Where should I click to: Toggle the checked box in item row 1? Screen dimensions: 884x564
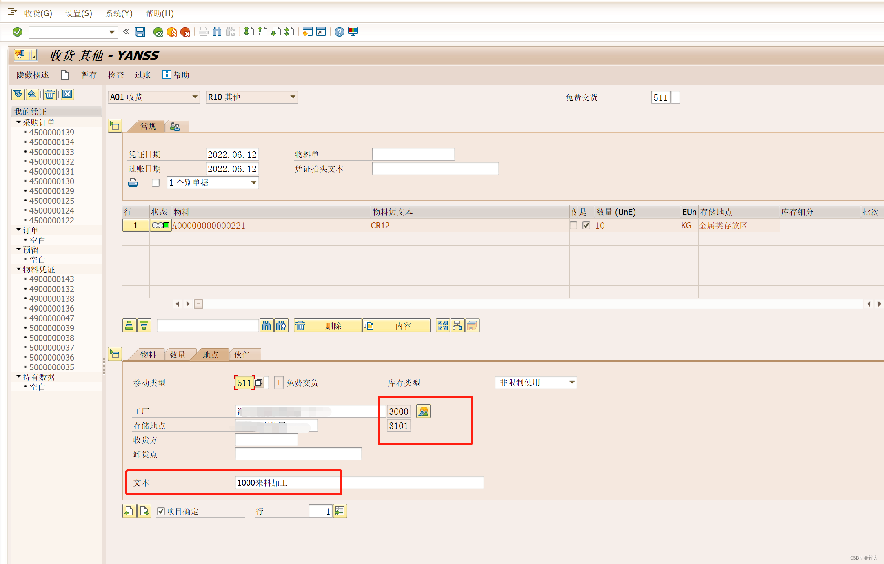point(586,226)
